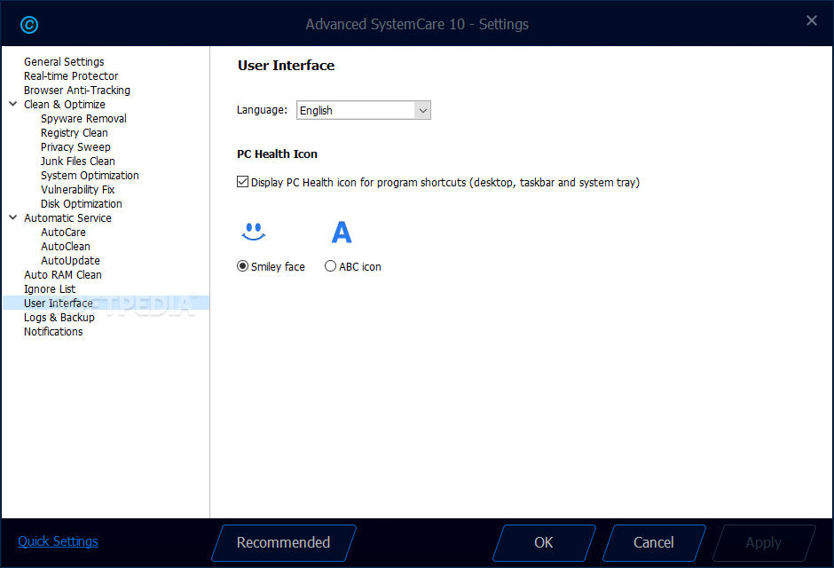Open Spyware Removal settings
The width and height of the screenshot is (834, 568).
point(83,119)
